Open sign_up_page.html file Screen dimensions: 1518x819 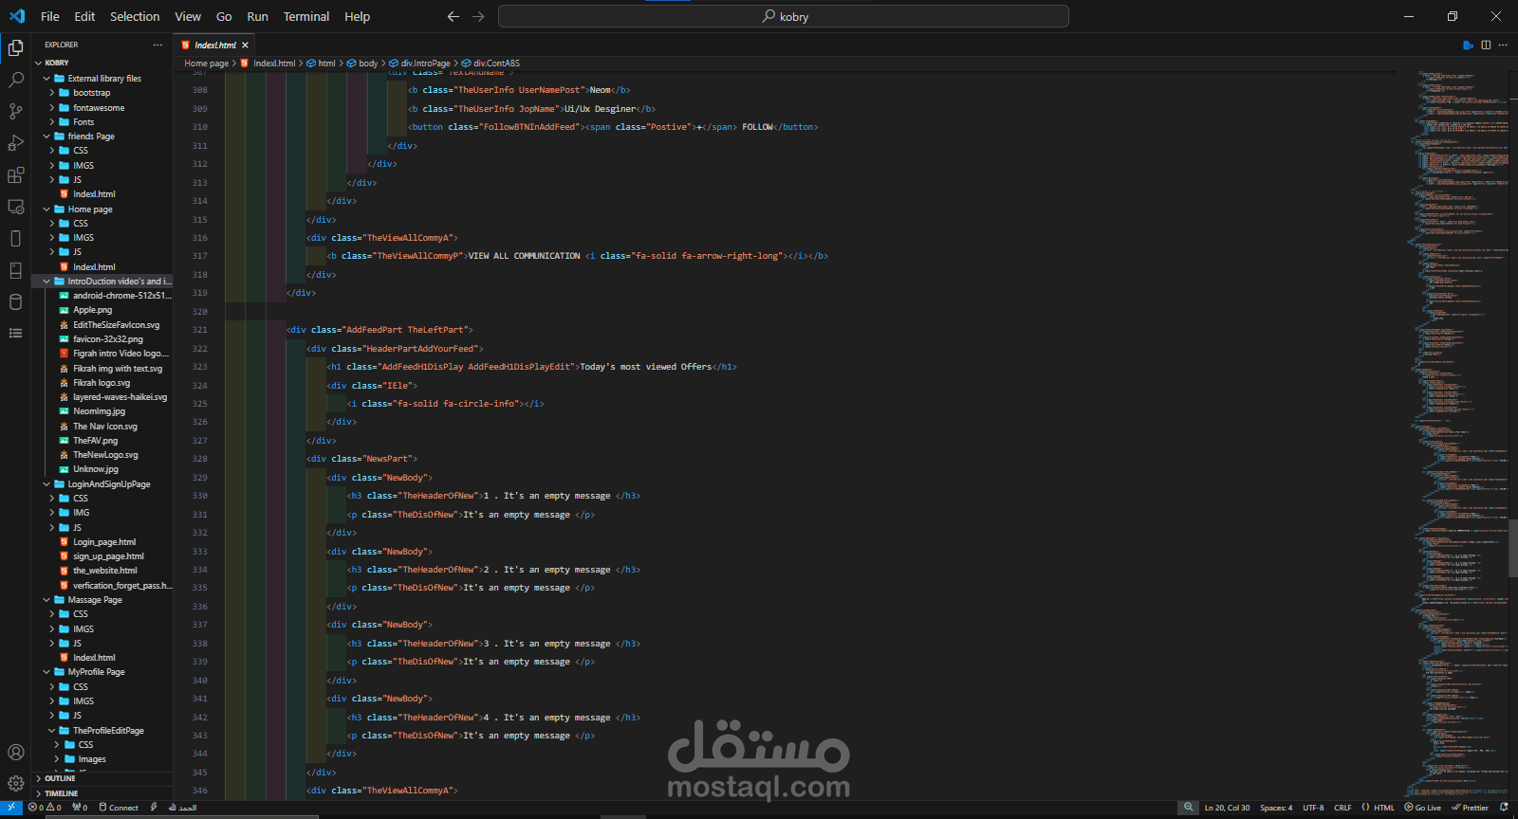103,556
